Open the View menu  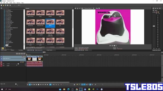(x=7, y=3)
